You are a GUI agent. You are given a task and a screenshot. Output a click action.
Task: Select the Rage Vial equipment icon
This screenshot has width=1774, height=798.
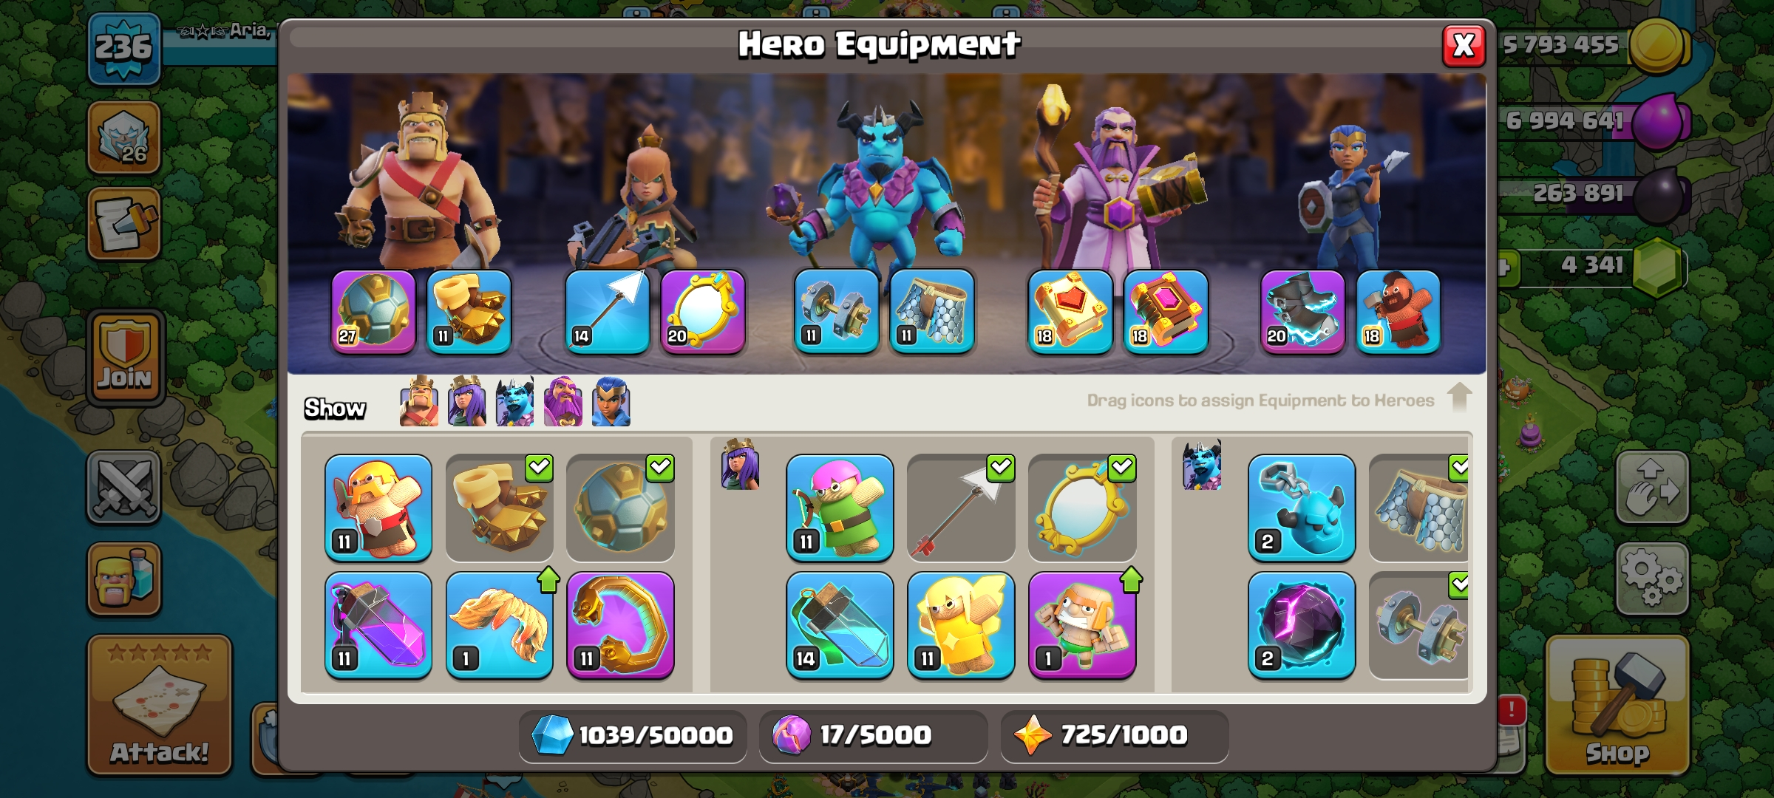coord(378,625)
